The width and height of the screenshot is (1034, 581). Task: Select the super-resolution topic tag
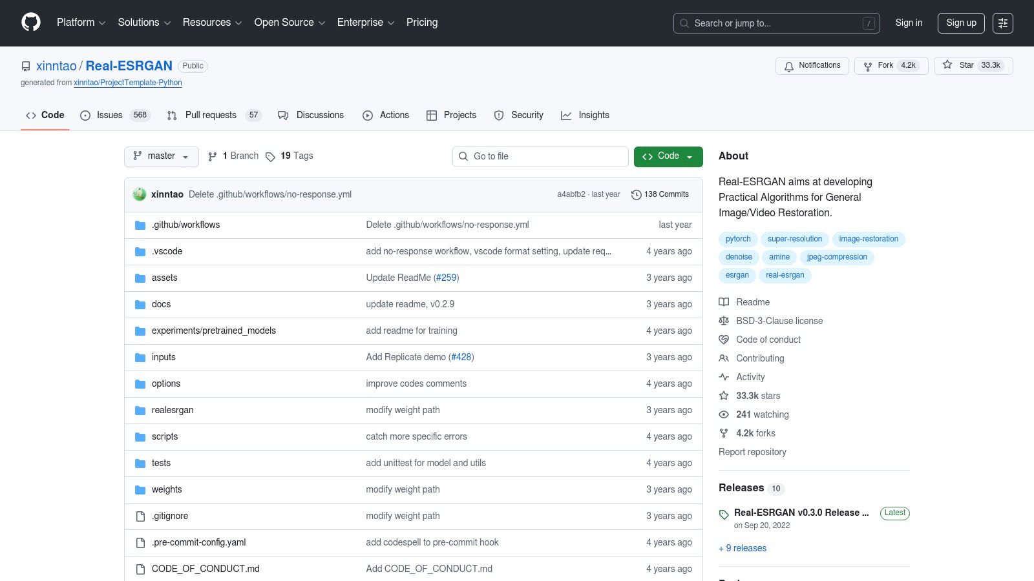[x=794, y=239]
